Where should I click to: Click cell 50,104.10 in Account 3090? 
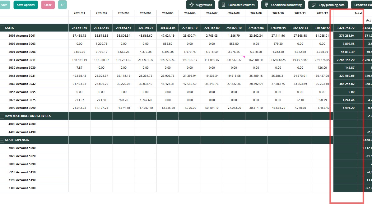(212, 108)
